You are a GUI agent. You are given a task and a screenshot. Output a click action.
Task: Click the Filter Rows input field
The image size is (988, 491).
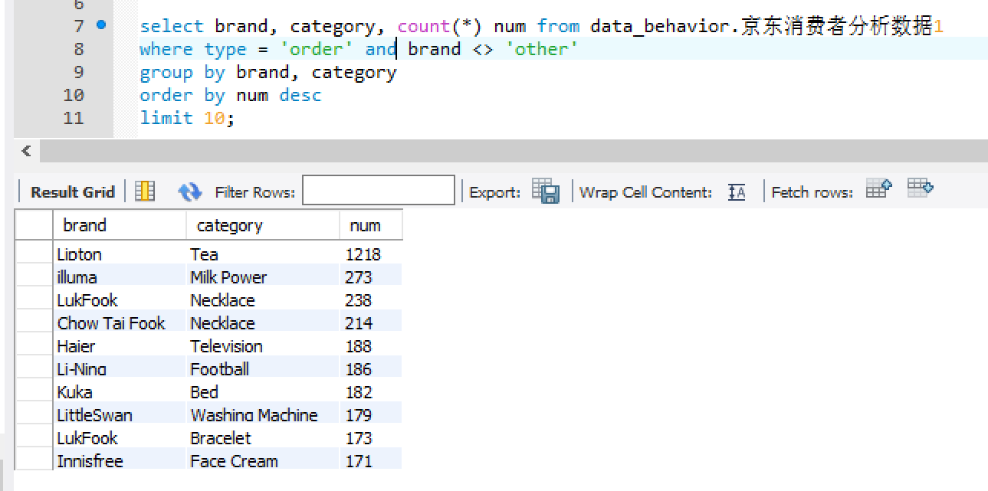click(379, 191)
